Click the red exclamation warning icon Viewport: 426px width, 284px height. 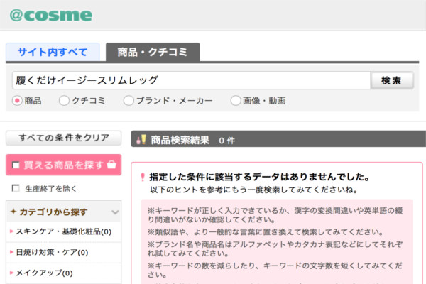coord(143,177)
